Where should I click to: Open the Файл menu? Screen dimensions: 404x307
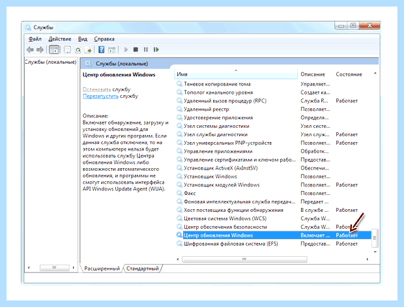tap(35, 39)
